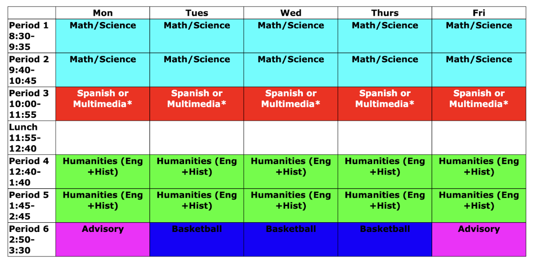Click the empty Thursday Lunch cell
The width and height of the screenshot is (540, 263).
click(x=385, y=138)
